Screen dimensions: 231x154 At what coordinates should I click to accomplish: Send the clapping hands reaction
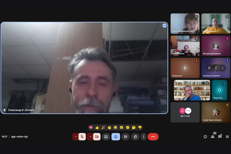(x=109, y=128)
